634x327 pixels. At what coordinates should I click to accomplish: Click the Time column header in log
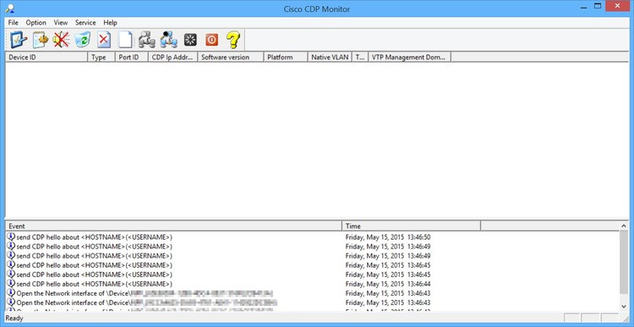click(x=411, y=226)
